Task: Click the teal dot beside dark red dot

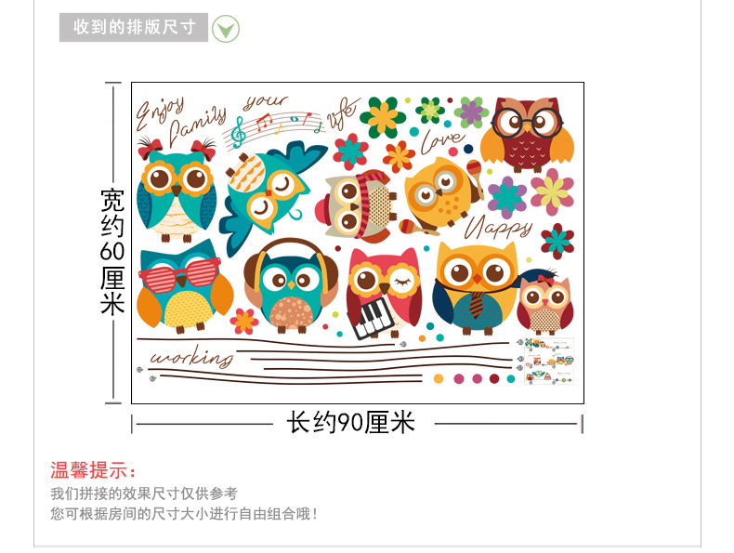Action: [511, 379]
